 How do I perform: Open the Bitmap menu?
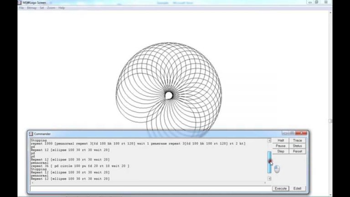click(32, 8)
